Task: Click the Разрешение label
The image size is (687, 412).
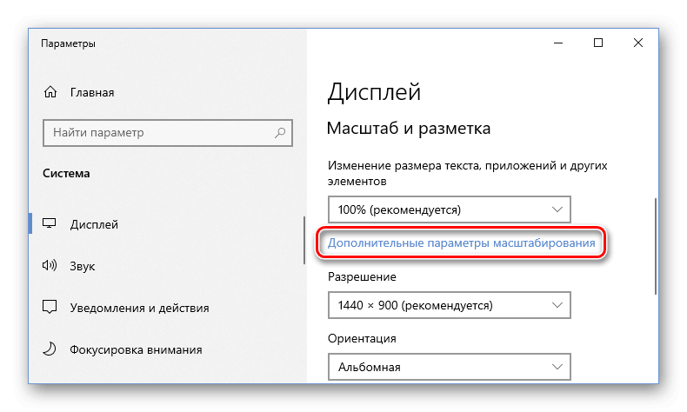Action: (362, 276)
